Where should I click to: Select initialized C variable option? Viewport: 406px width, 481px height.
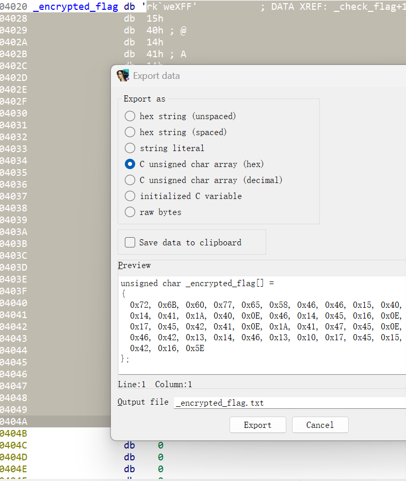click(x=130, y=196)
